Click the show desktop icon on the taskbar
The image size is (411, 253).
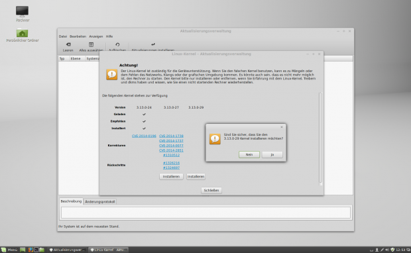tap(23, 250)
